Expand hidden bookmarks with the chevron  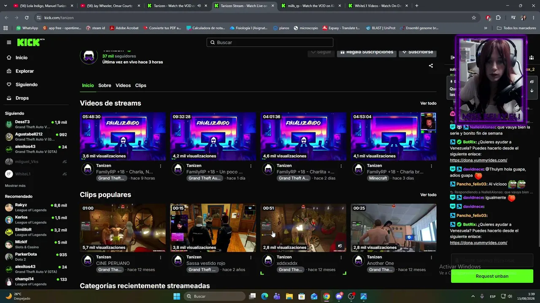point(486,28)
